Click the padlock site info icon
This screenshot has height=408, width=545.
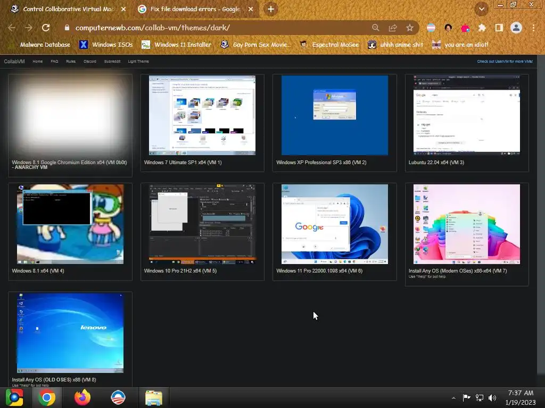click(x=67, y=28)
